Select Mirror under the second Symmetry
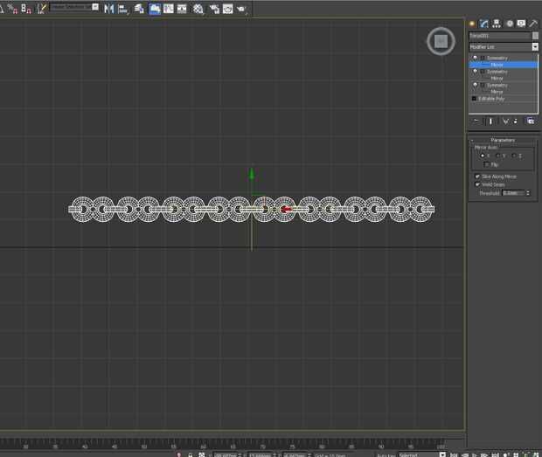Image resolution: width=542 pixels, height=457 pixels. [x=497, y=79]
